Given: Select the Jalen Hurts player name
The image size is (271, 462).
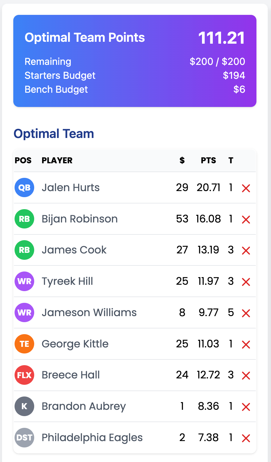Looking at the screenshot, I should tap(71, 188).
